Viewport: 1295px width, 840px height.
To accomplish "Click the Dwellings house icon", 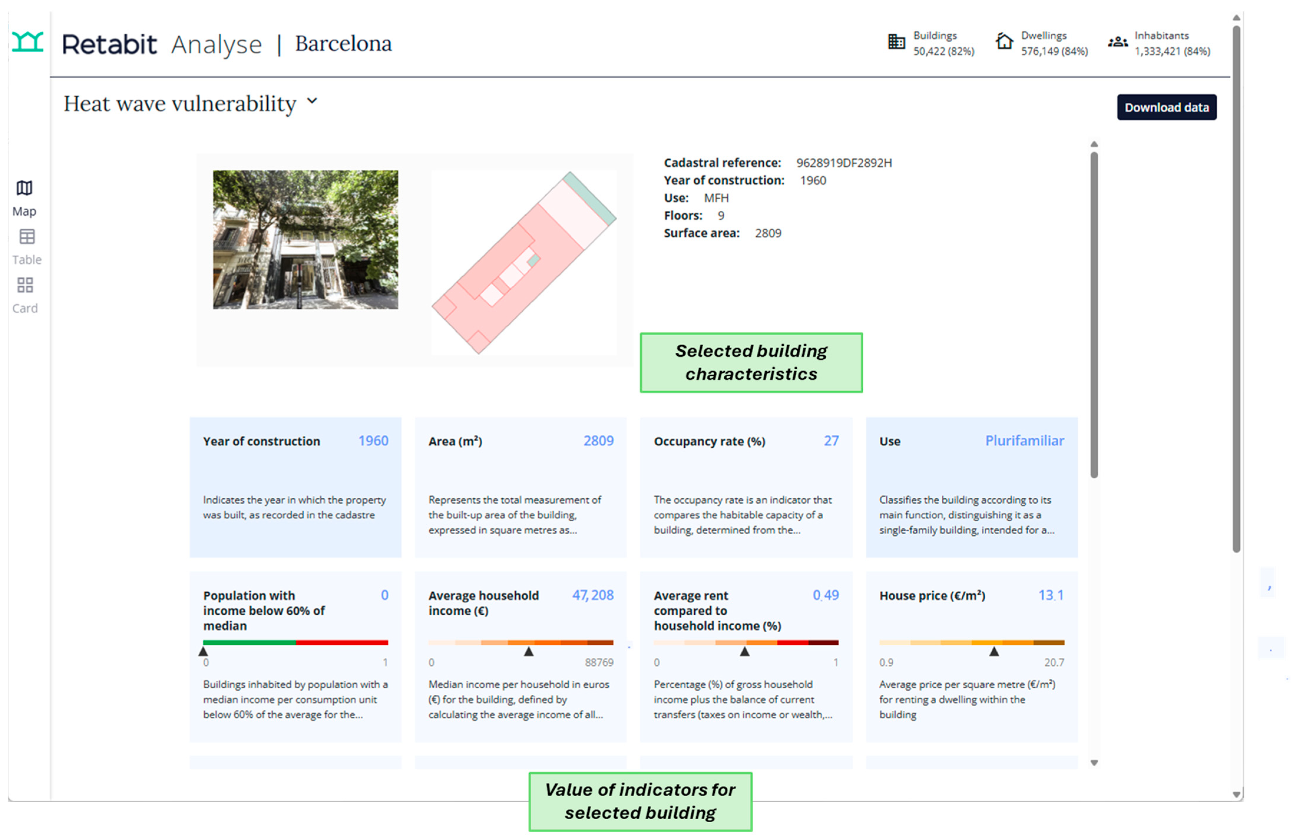I will click(x=1004, y=41).
